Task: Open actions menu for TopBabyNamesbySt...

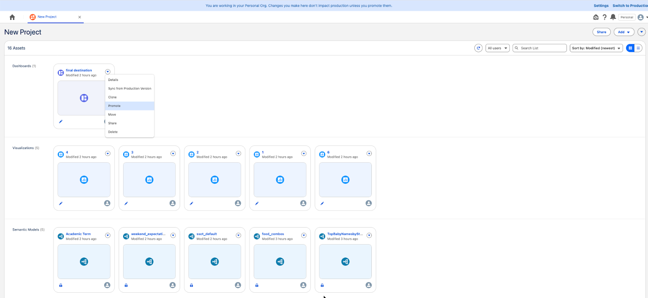Action: [x=369, y=235]
